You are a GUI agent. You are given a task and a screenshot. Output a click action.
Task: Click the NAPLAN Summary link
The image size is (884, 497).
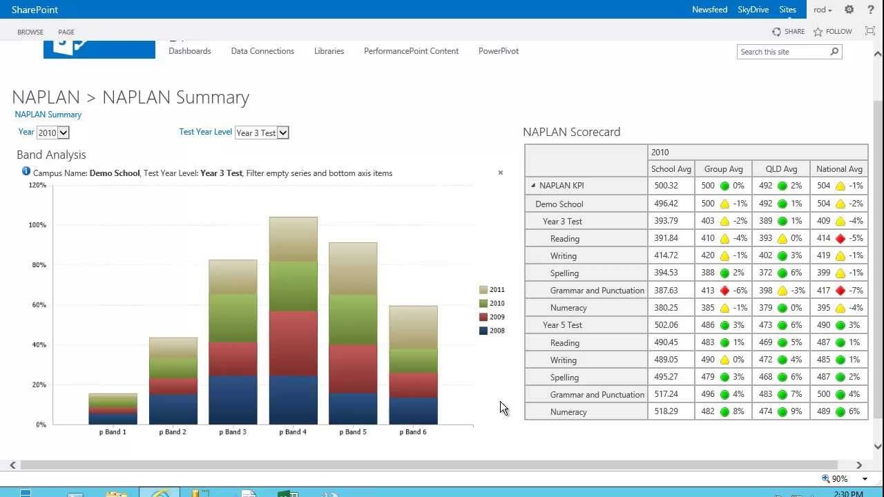coord(48,114)
